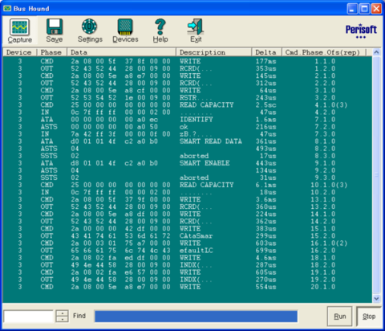This screenshot has height=331, width=385.
Task: Open the Settings dial icon
Action: (x=90, y=27)
